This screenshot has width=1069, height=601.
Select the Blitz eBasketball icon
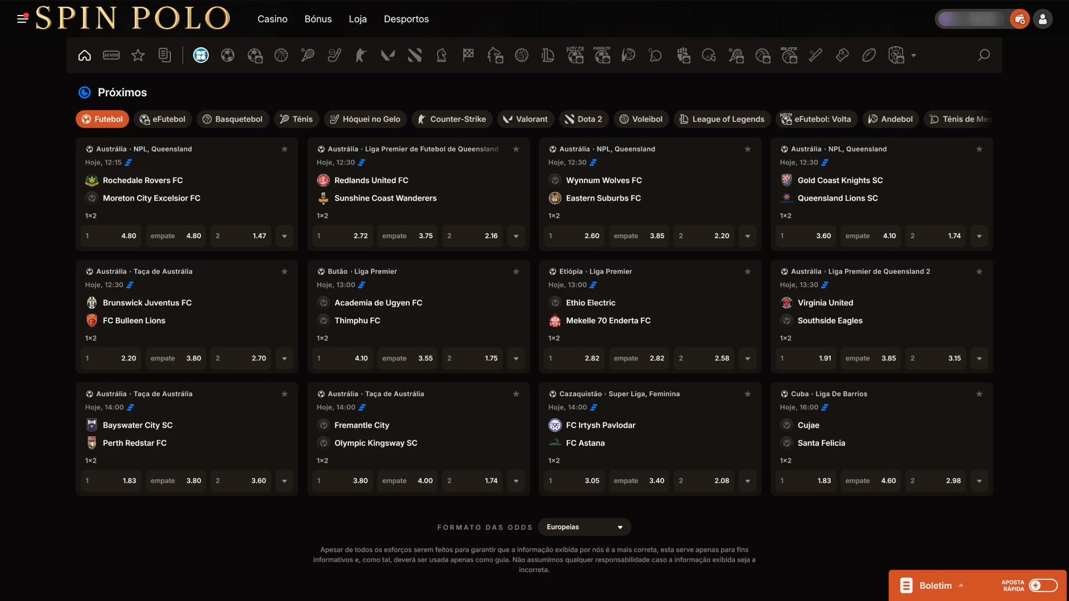pos(789,55)
